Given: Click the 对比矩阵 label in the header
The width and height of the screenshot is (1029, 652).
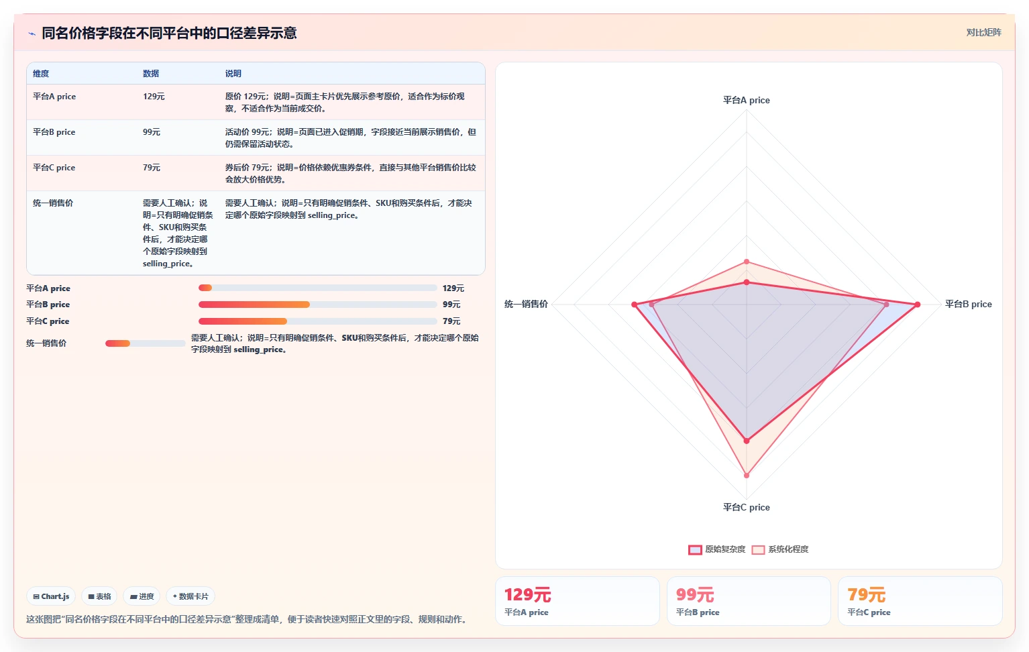Looking at the screenshot, I should coord(983,32).
